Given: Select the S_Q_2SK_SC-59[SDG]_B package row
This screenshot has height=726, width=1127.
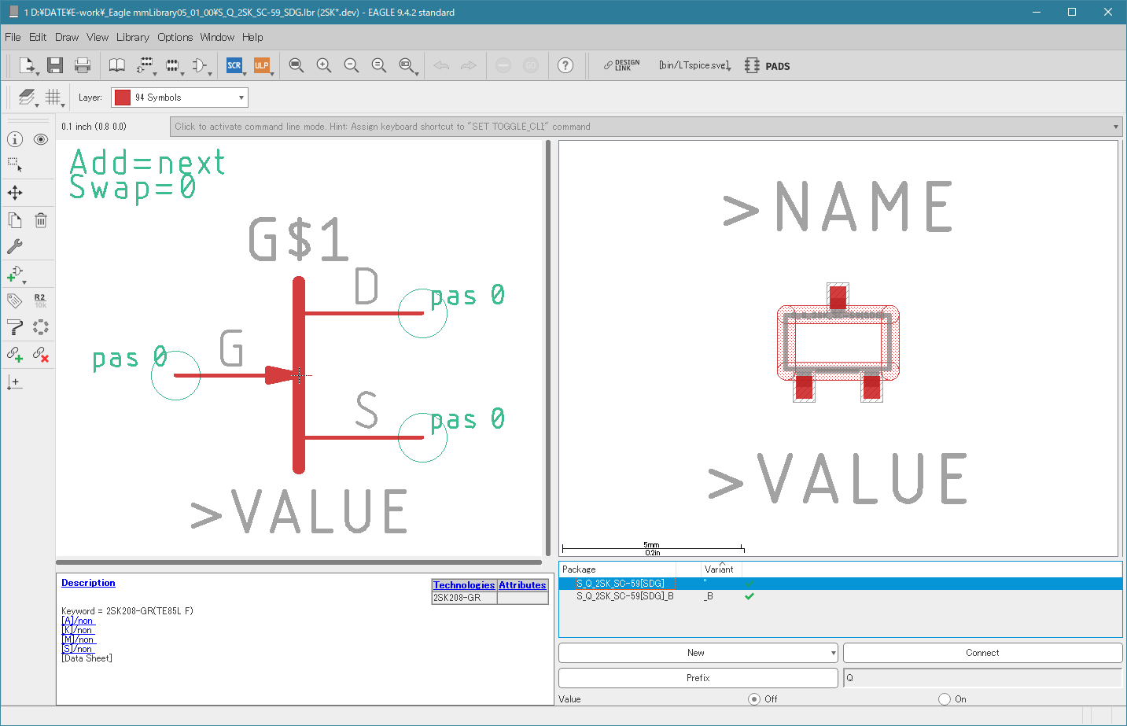Looking at the screenshot, I should point(625,596).
